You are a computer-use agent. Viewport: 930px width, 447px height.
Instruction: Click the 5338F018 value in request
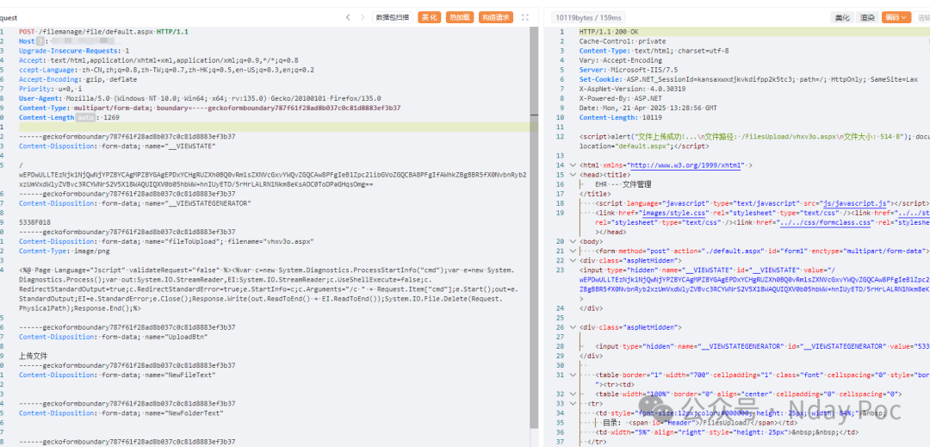click(35, 222)
